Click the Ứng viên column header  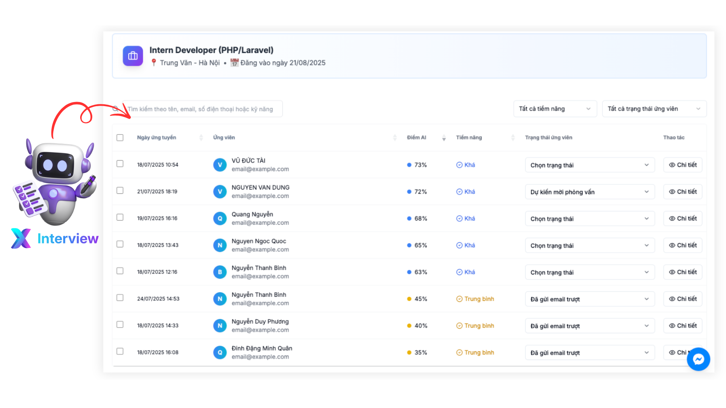pos(224,138)
